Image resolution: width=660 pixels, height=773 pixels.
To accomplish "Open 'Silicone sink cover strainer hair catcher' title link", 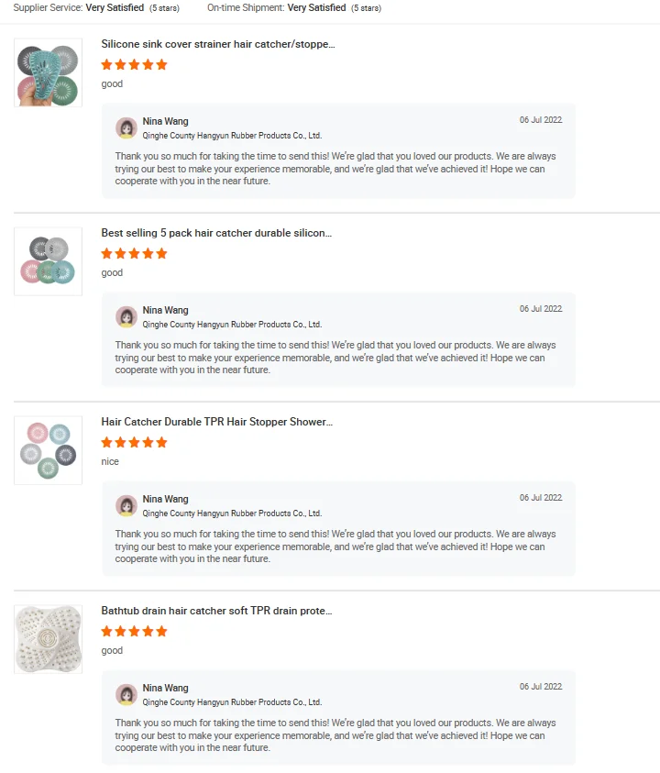I will (x=218, y=44).
